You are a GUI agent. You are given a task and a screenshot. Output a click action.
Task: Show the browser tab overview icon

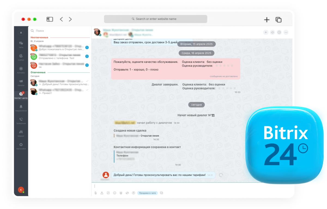click(x=278, y=20)
